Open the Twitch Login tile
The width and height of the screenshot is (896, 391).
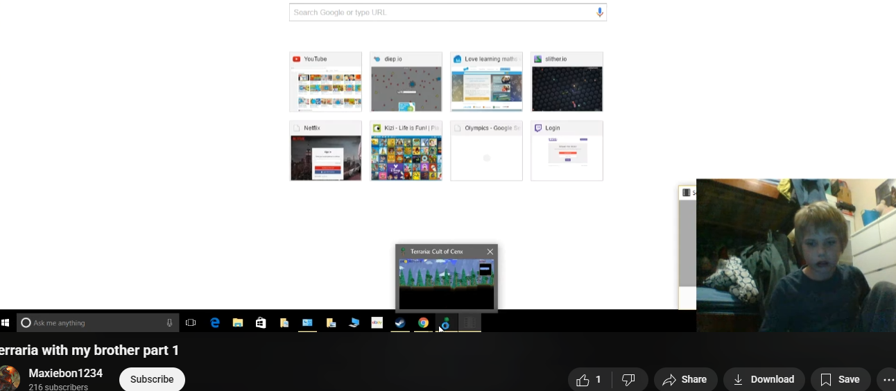[567, 150]
